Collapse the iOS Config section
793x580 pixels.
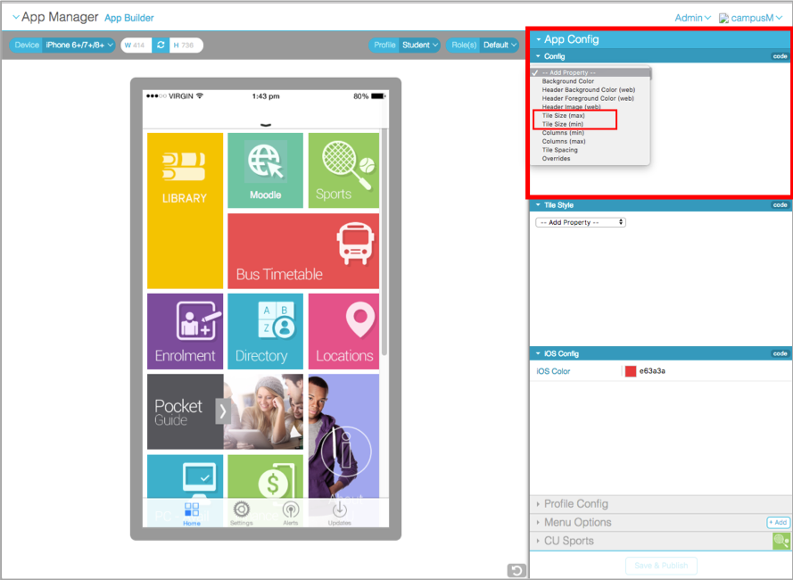[538, 353]
